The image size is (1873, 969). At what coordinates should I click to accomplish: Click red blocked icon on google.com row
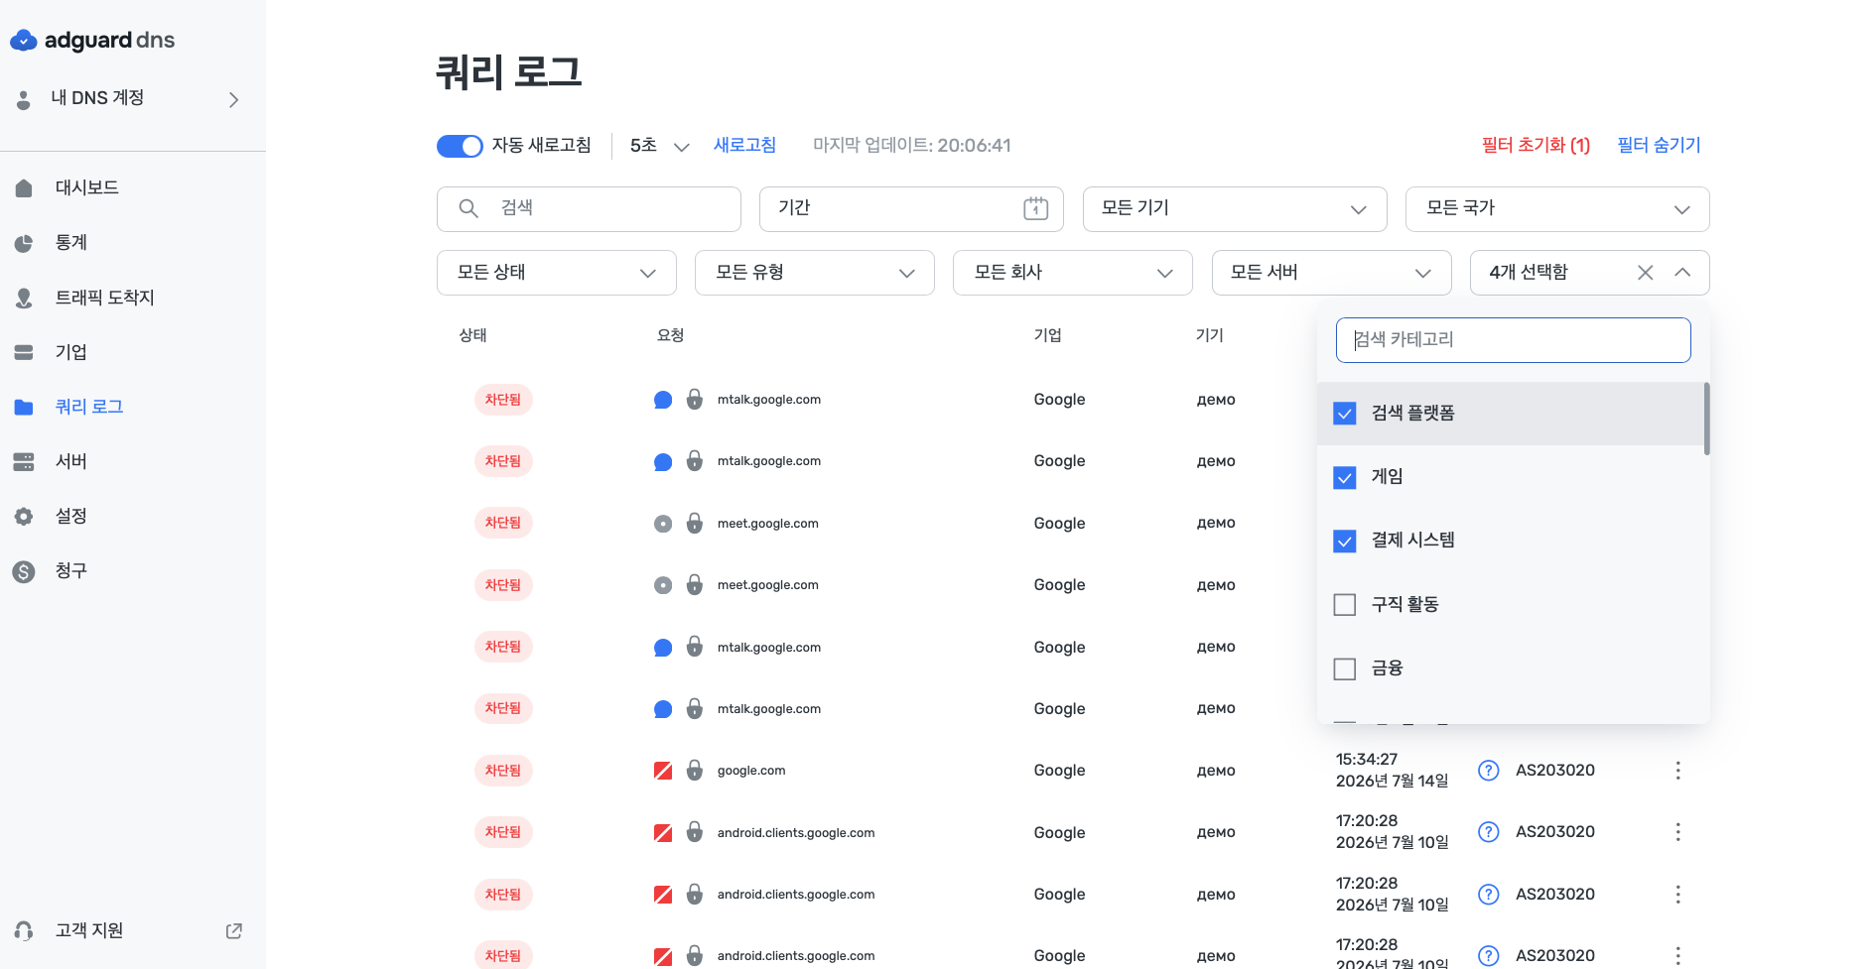[663, 771]
